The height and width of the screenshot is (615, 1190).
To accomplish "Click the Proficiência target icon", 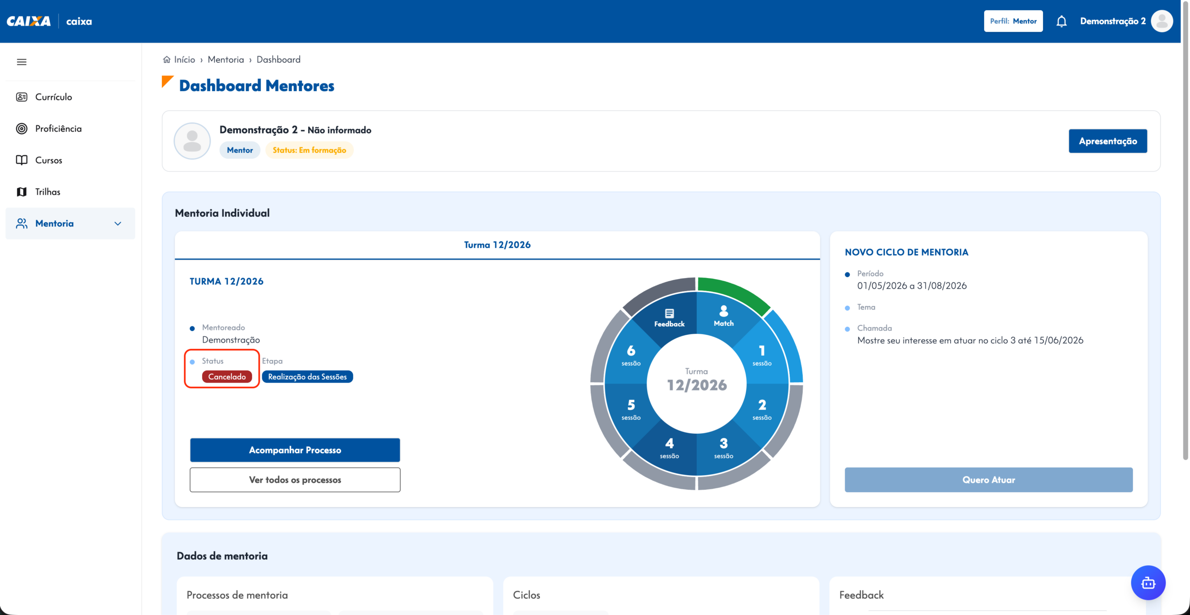I will click(21, 128).
